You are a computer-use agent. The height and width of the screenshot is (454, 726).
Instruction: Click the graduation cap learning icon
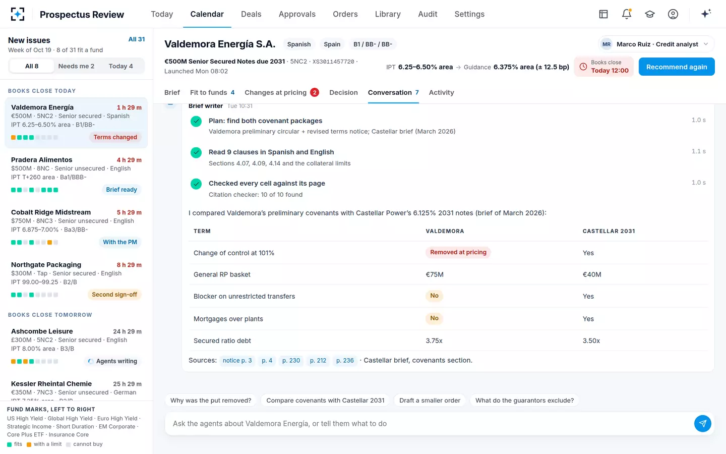click(650, 14)
